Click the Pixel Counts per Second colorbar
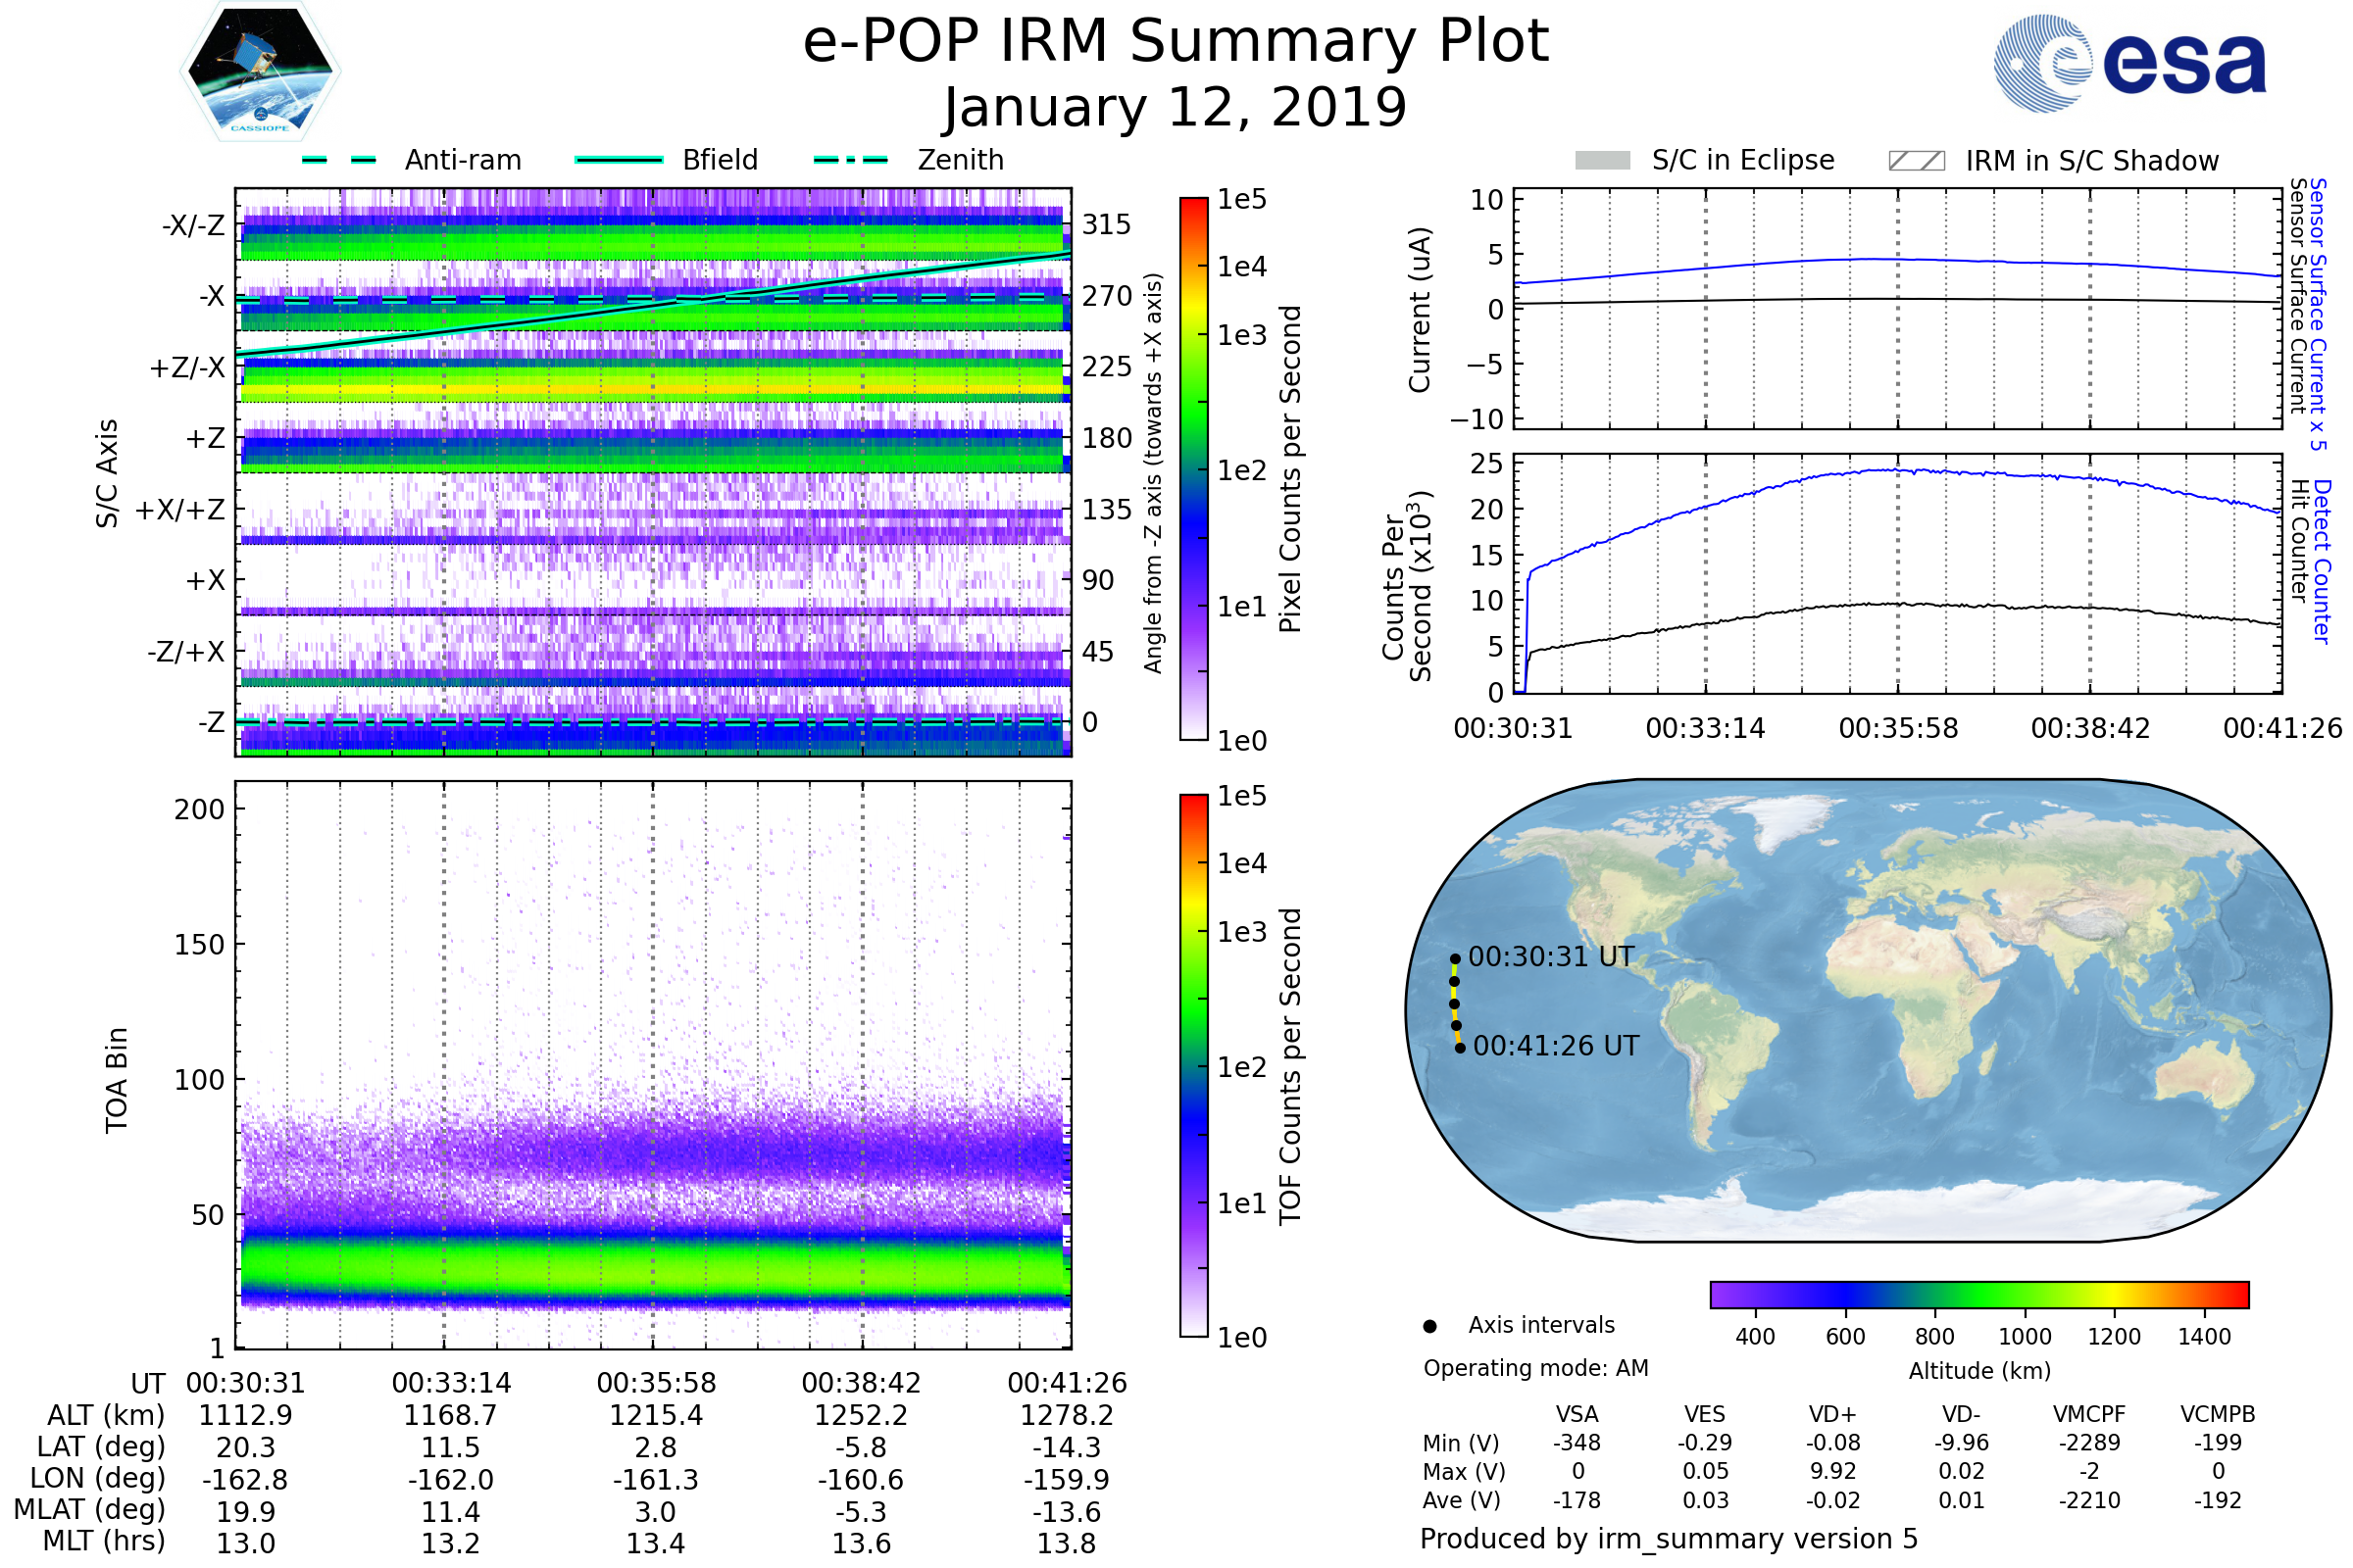This screenshot has width=2353, height=1568. [x=1193, y=468]
